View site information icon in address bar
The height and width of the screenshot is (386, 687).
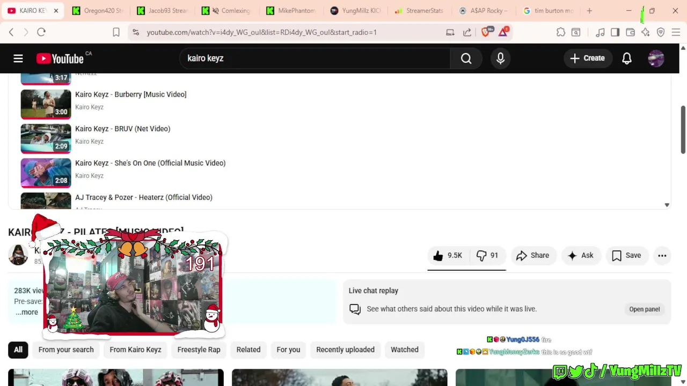pyautogui.click(x=135, y=32)
